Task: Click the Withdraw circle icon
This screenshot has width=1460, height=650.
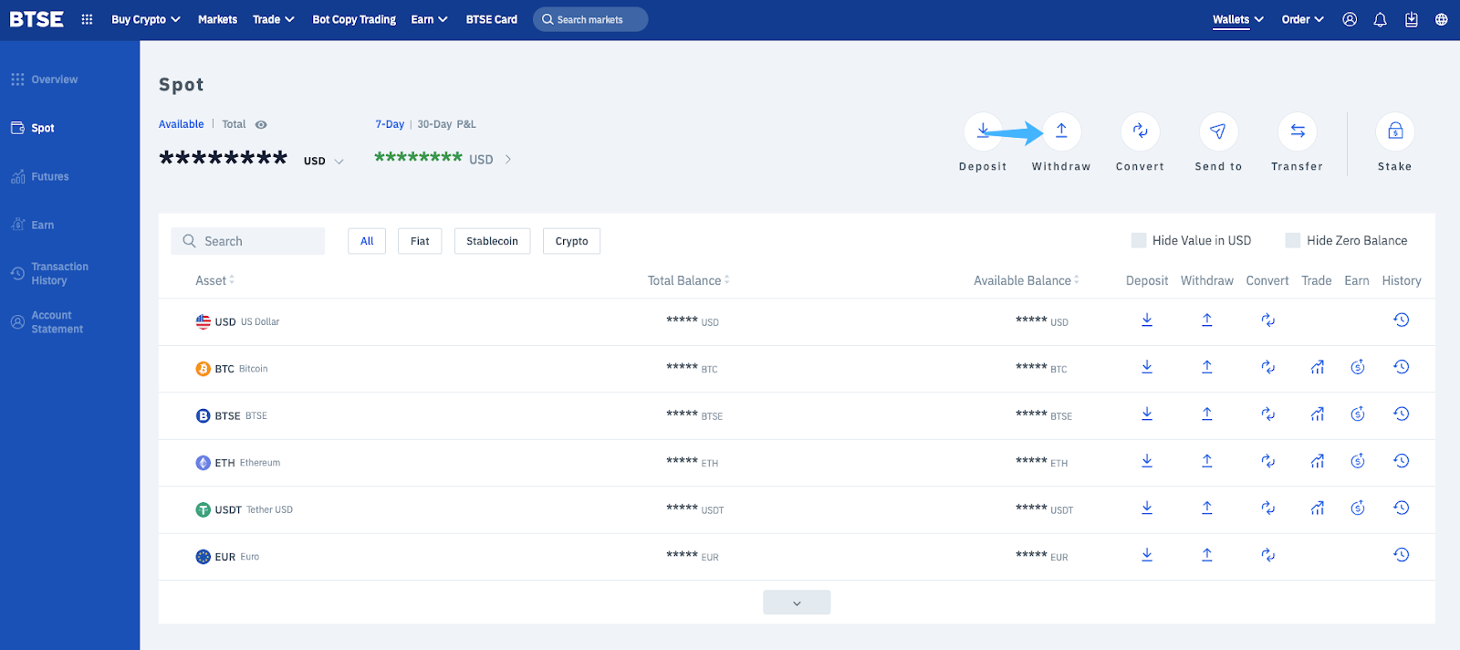Action: click(1061, 131)
